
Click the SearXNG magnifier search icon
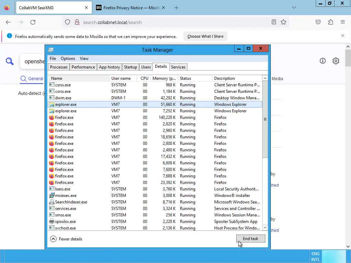[10, 61]
